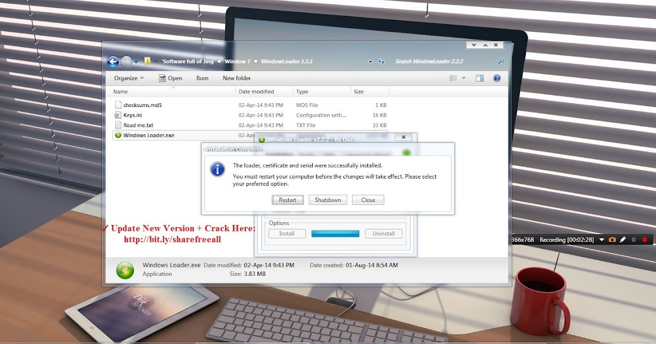The height and width of the screenshot is (344, 656).
Task: Select the 'WindowLoader 2.2.2' breadcrumb
Action: (286, 62)
